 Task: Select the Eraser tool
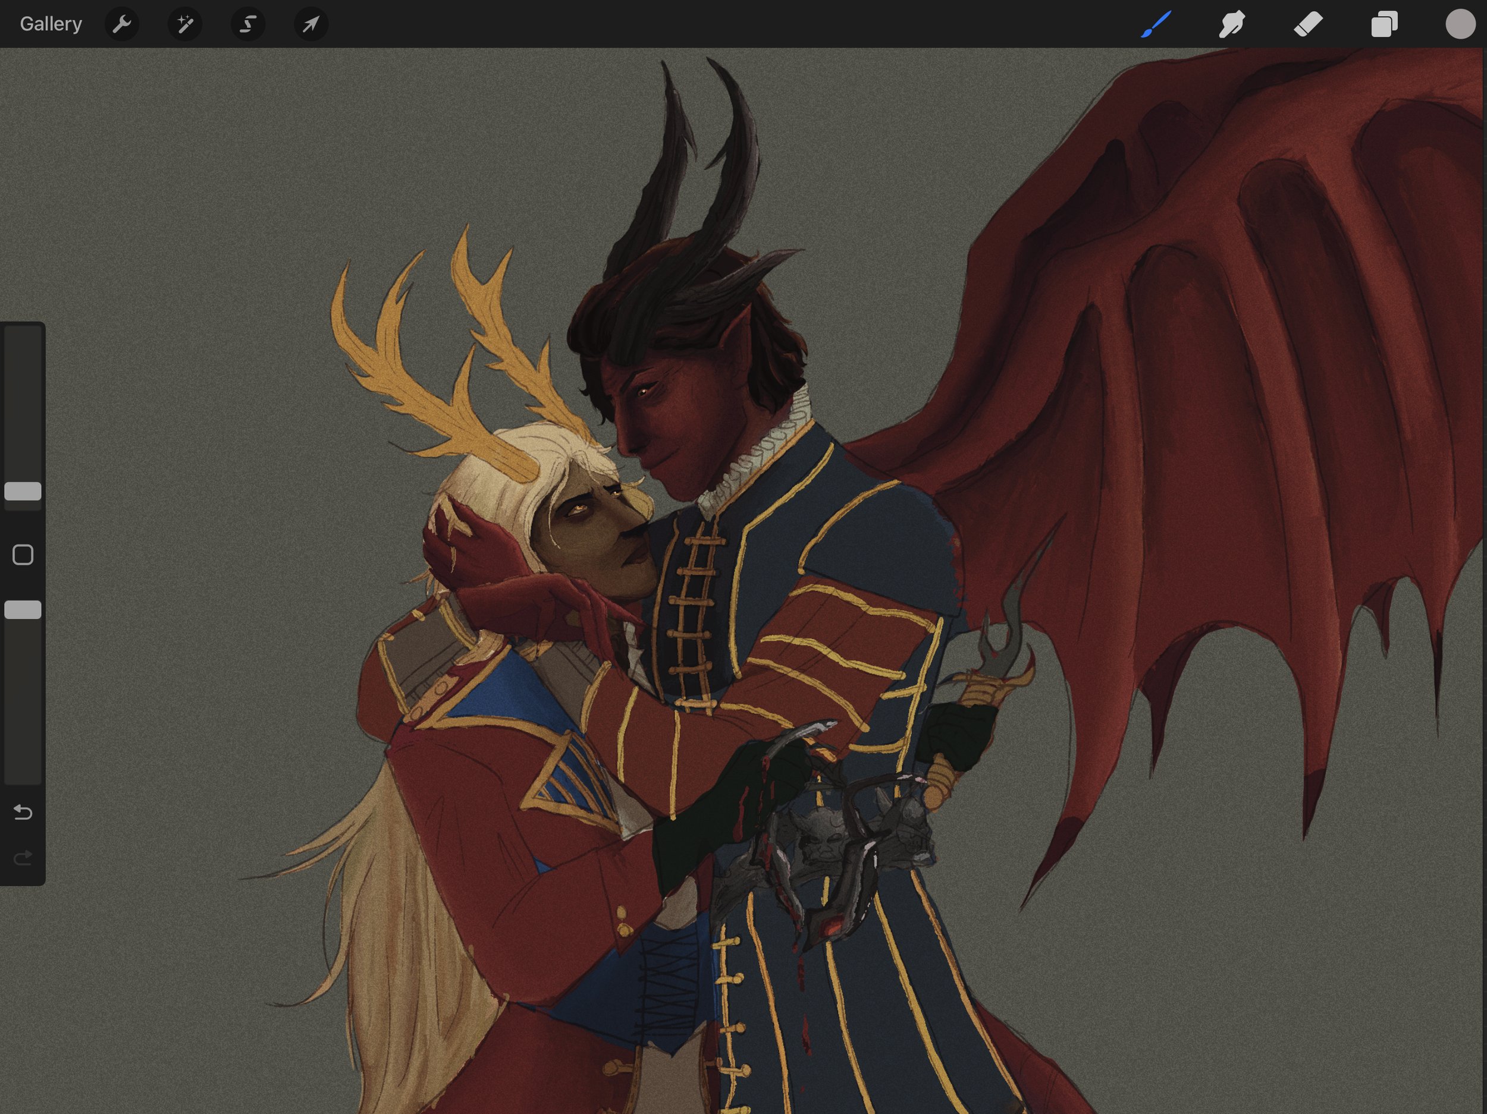coord(1308,25)
